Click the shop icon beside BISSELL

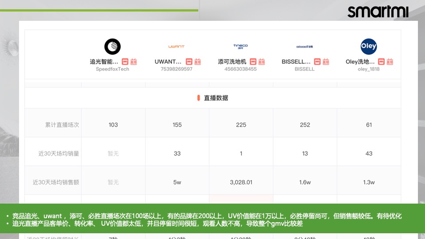317,62
